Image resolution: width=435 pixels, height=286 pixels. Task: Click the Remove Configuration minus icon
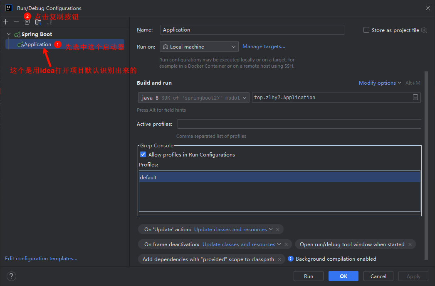(16, 22)
